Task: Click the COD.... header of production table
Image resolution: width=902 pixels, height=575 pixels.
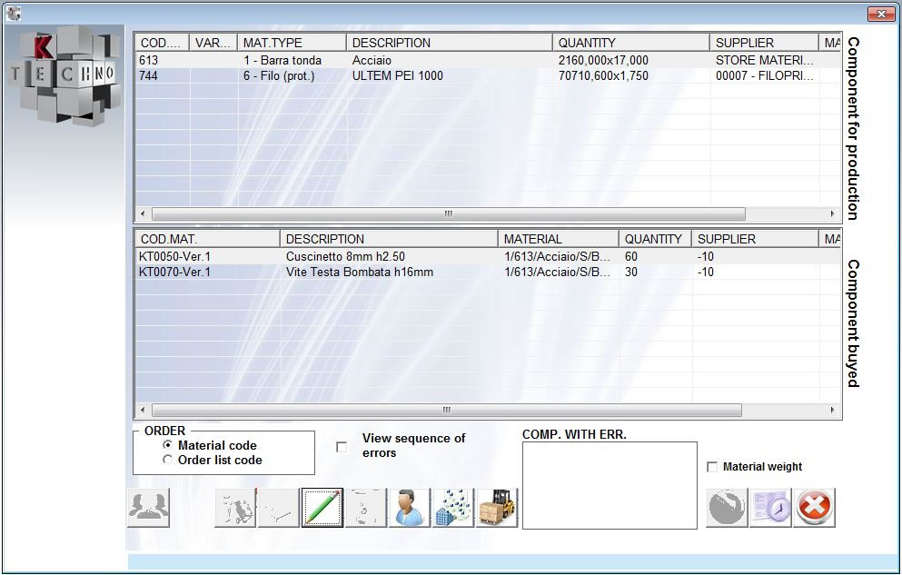Action: point(163,43)
